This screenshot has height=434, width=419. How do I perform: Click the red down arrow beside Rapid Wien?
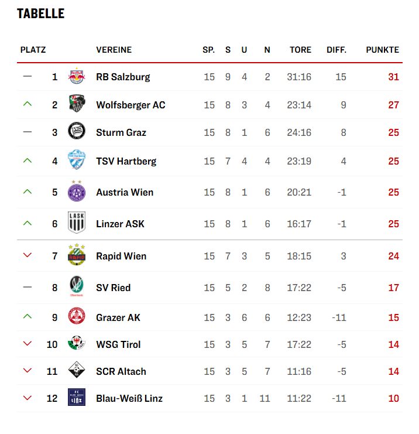tap(27, 255)
